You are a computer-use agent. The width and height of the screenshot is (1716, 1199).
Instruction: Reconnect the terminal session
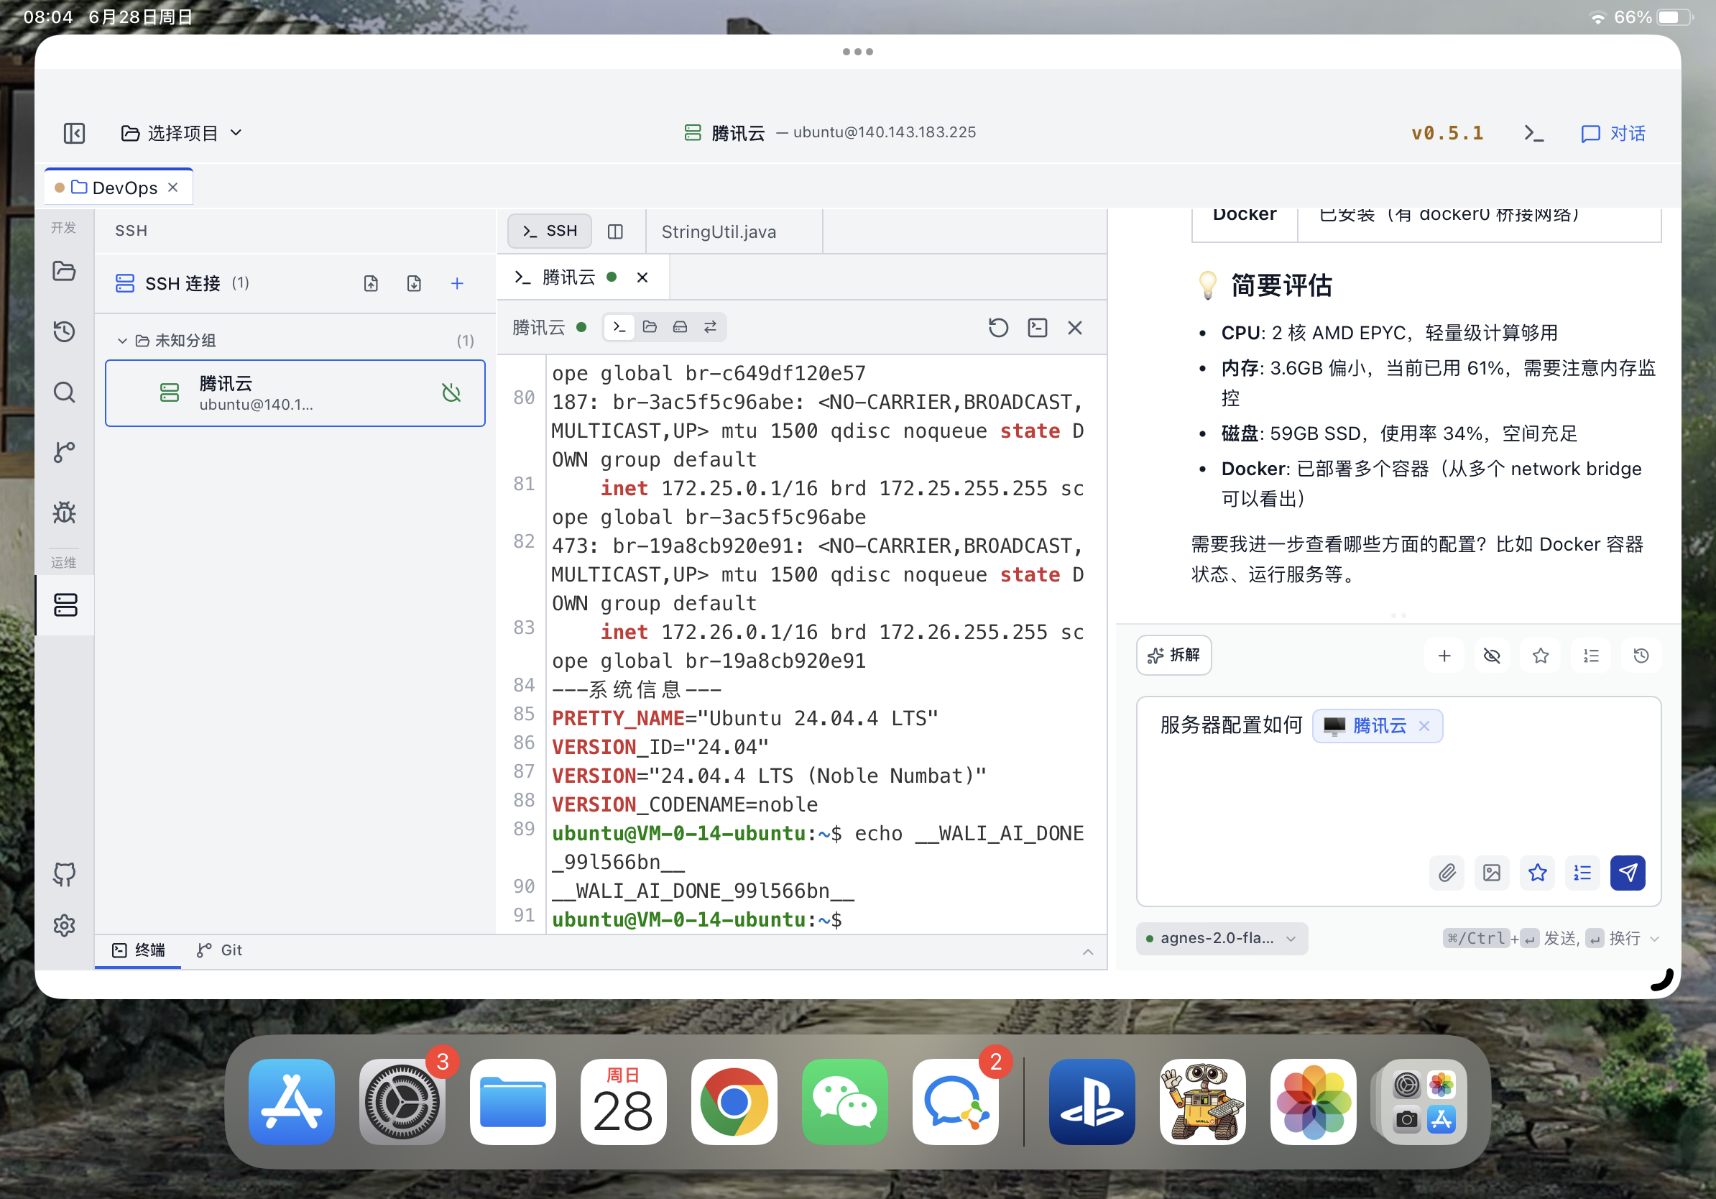tap(999, 327)
